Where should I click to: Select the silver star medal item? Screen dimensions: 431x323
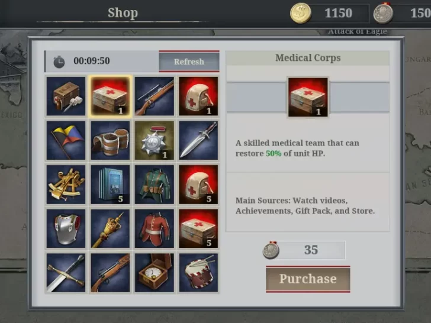[x=154, y=140]
